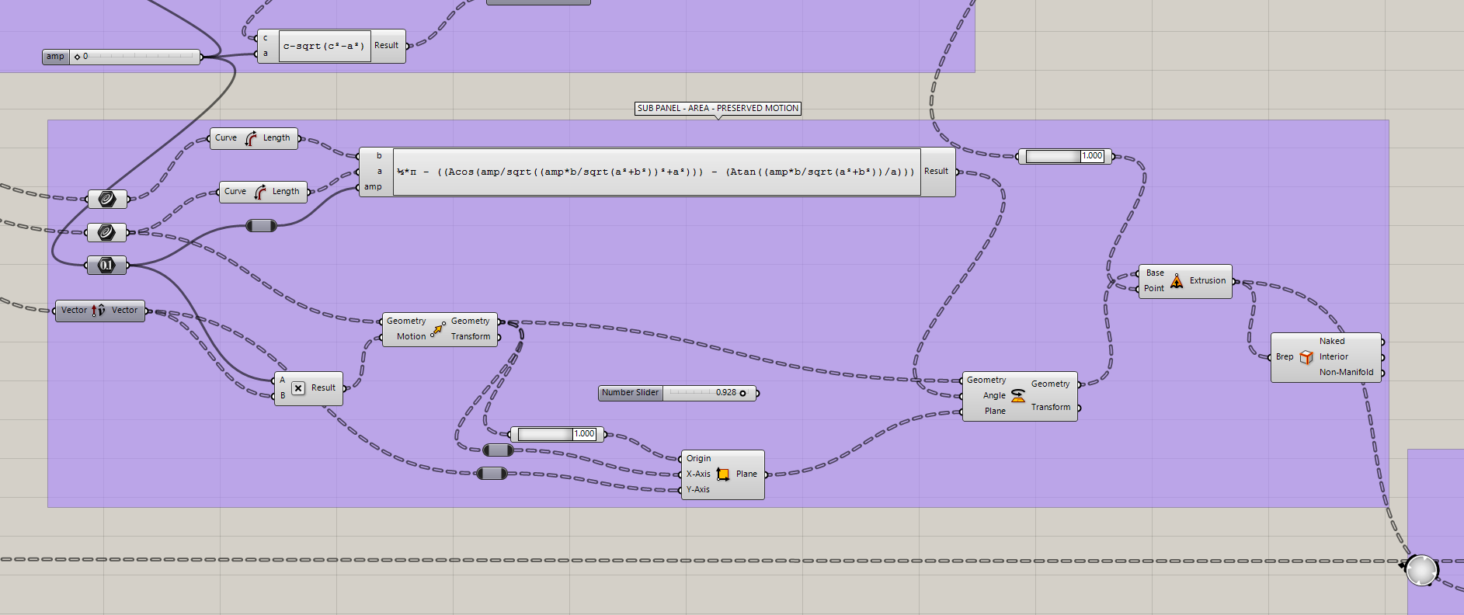The width and height of the screenshot is (1464, 615).
Task: Click the Number Slider 0.928 track
Action: click(x=708, y=393)
